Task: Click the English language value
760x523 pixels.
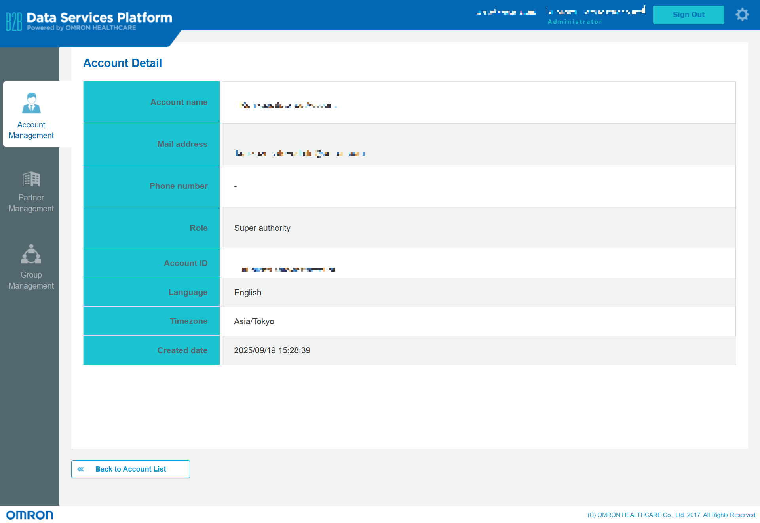Action: coord(247,293)
